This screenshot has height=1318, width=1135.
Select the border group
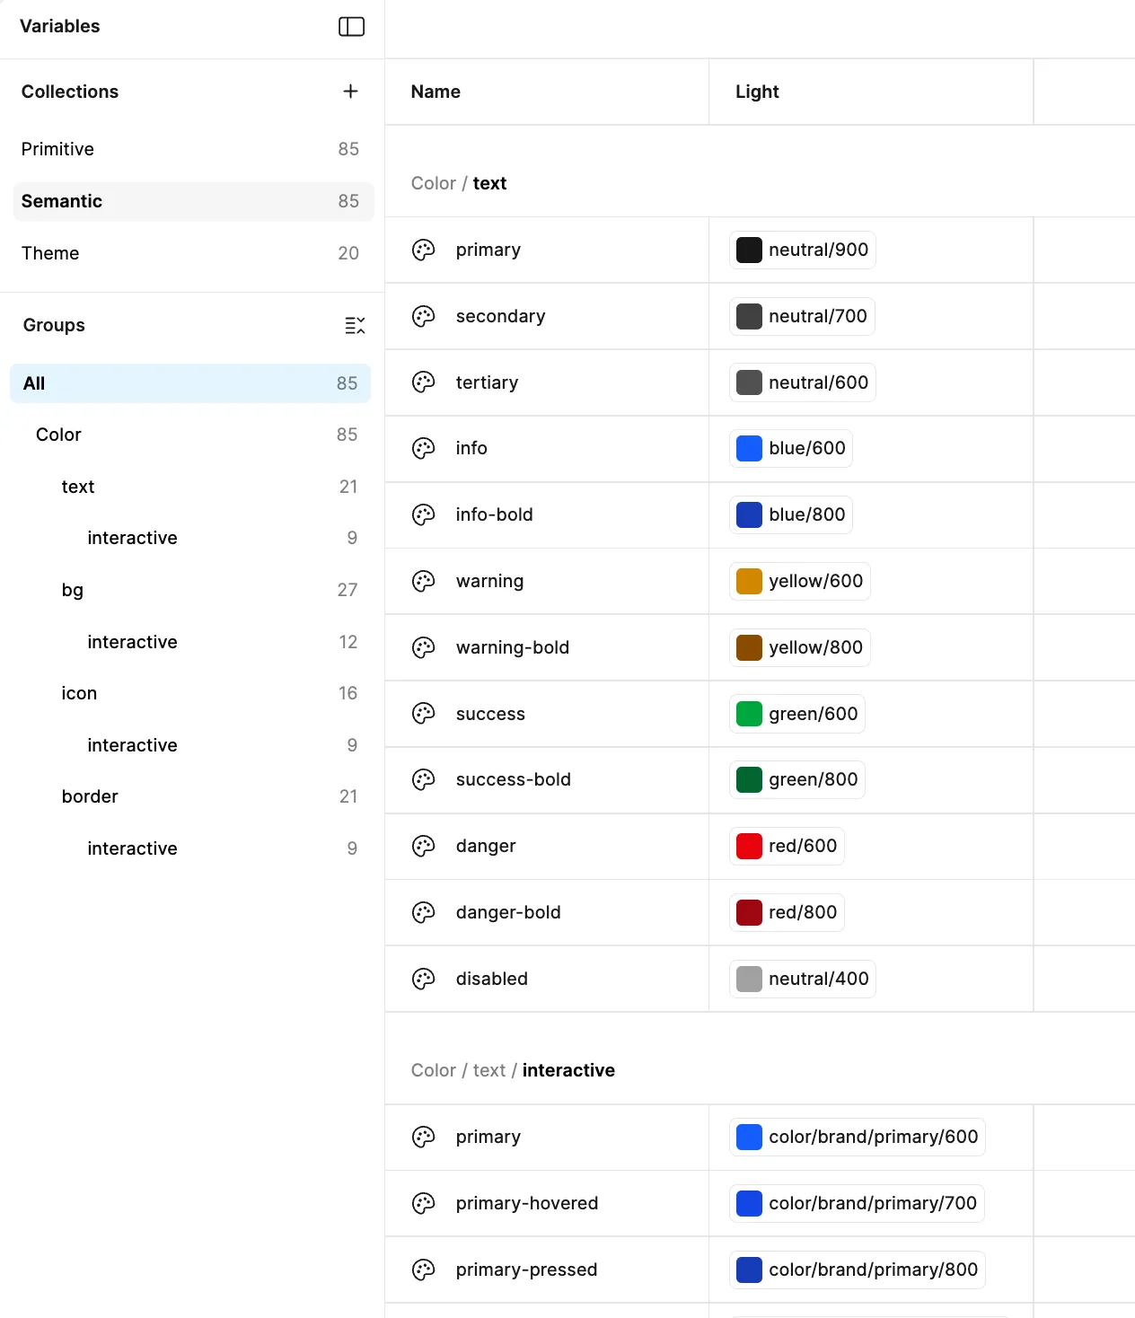click(90, 796)
